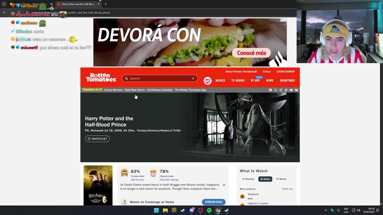Click Conocé más on the ad banner
The width and height of the screenshot is (383, 215).
251,53
